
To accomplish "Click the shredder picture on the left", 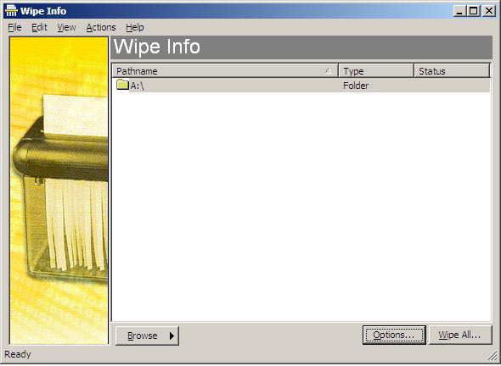I will point(59,191).
